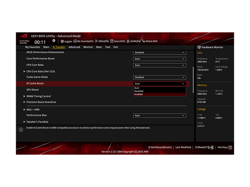Click memory frequency 4800 MHz value
Image resolution: width=250 pixels, height=187 pixels.
point(202,94)
